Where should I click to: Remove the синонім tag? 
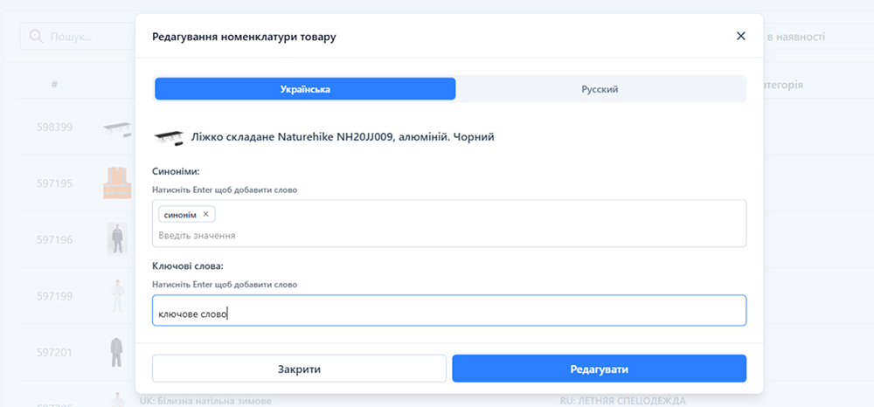205,214
